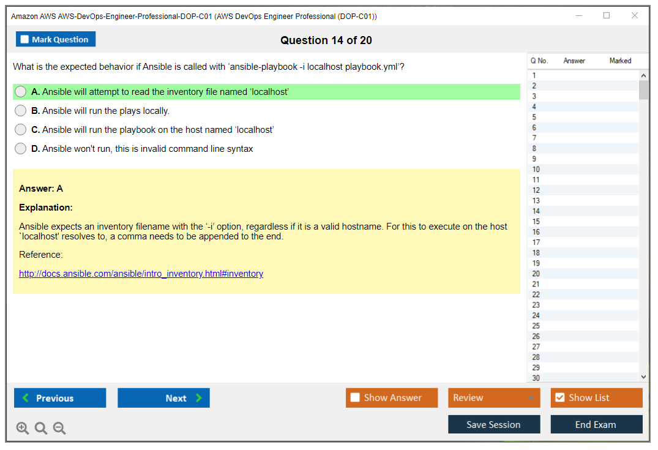Viewport: 658px width, 450px height.
Task: Close the exam window
Action: click(635, 16)
